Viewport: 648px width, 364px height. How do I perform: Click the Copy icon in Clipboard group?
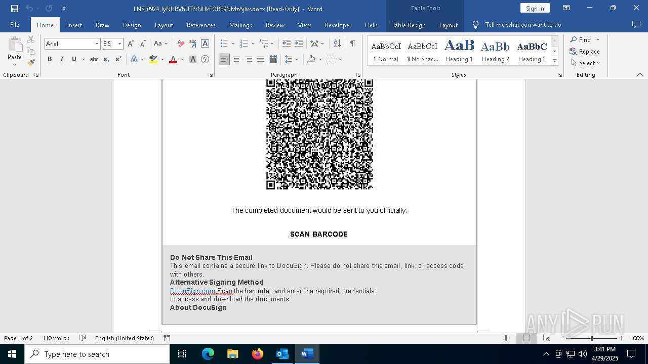tap(31, 51)
